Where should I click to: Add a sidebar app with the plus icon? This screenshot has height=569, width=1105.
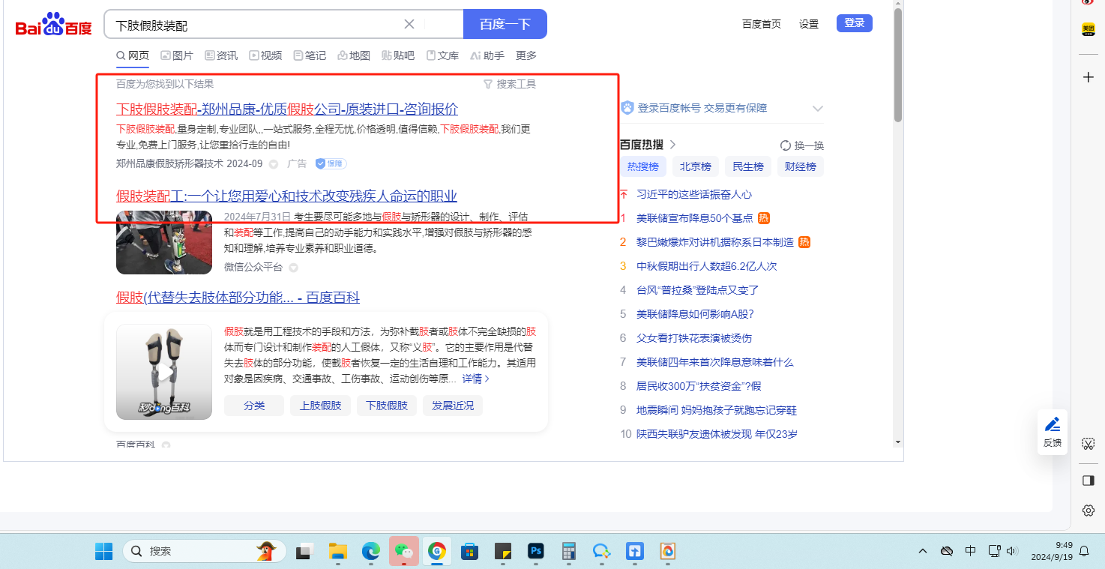click(1089, 77)
